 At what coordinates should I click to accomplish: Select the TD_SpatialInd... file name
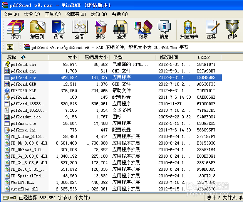coord(28,176)
